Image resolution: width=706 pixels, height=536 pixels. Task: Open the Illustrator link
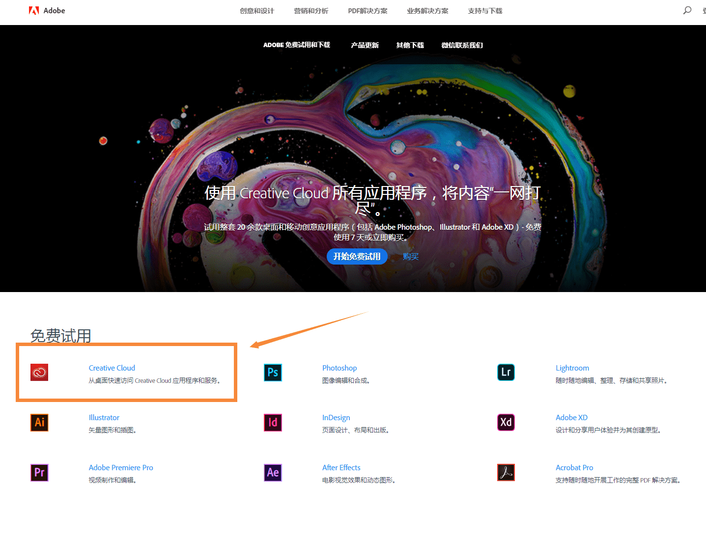click(104, 418)
